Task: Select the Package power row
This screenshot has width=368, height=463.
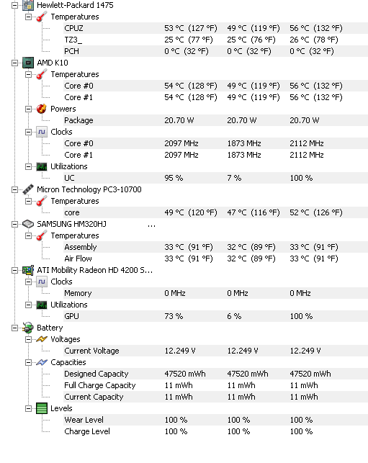Action: tap(215, 120)
